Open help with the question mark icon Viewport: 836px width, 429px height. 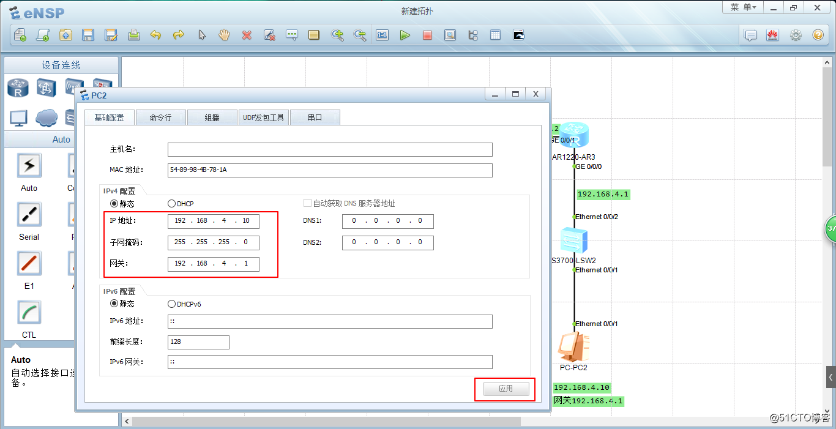coord(818,35)
